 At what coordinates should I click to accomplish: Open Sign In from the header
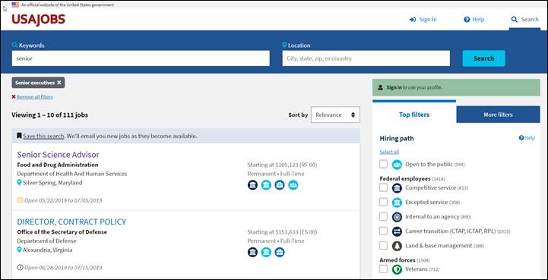click(423, 20)
